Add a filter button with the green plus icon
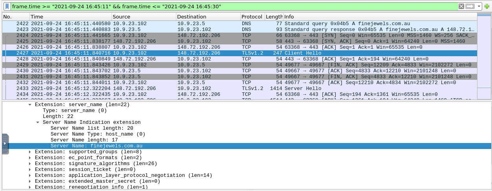Viewport: 492px width, 191px height. 487,6
